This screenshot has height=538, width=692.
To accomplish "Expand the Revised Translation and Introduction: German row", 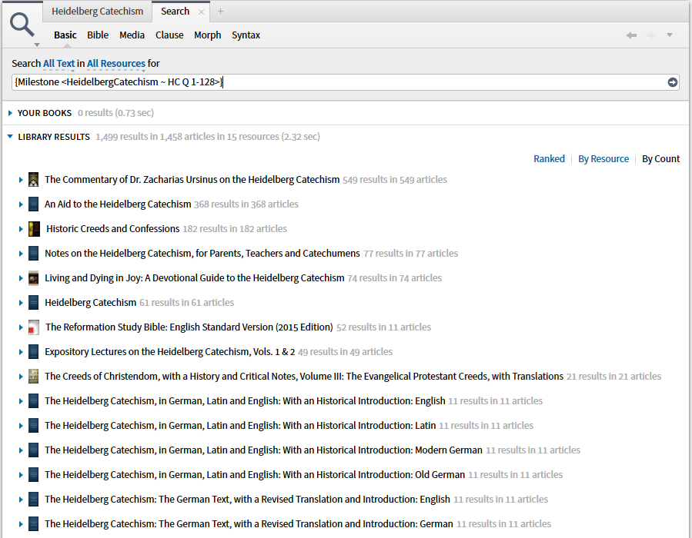I will (x=21, y=524).
